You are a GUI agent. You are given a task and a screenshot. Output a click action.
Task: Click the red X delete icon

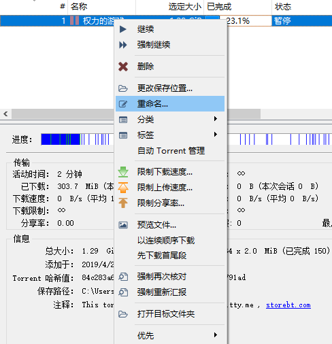pos(123,67)
